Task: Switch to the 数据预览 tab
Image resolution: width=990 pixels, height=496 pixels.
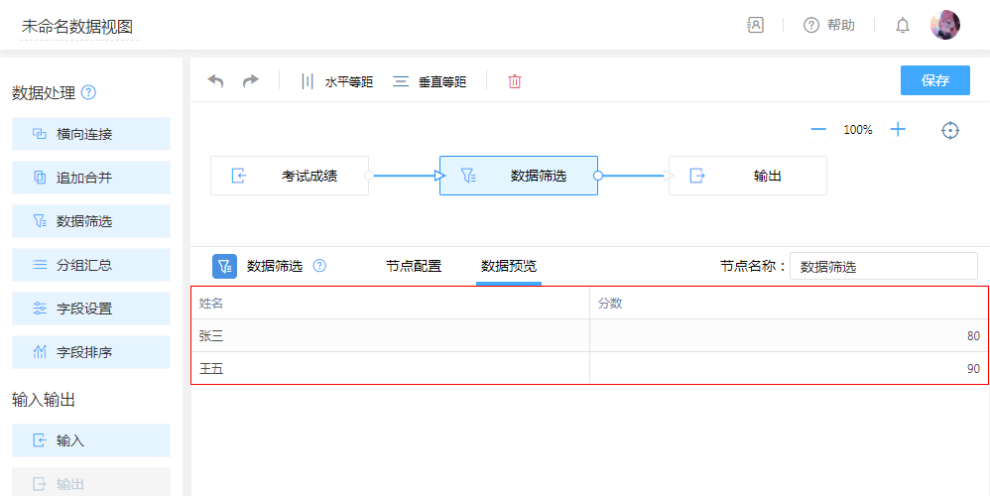Action: pyautogui.click(x=509, y=266)
